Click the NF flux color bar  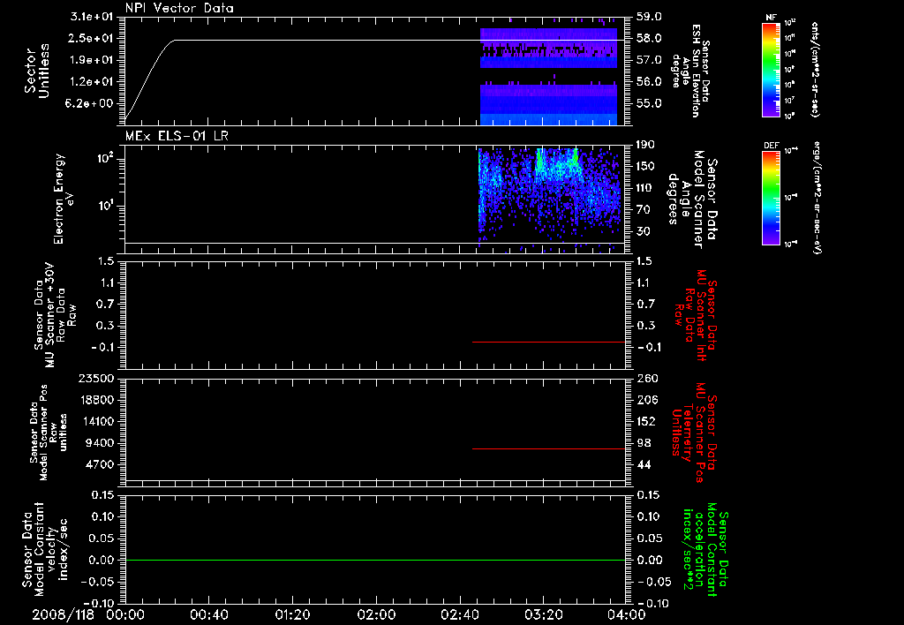click(772, 69)
